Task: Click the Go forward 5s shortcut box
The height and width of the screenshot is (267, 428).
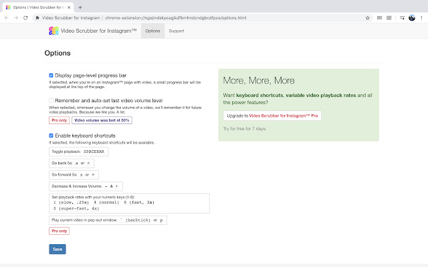Action: (x=74, y=175)
